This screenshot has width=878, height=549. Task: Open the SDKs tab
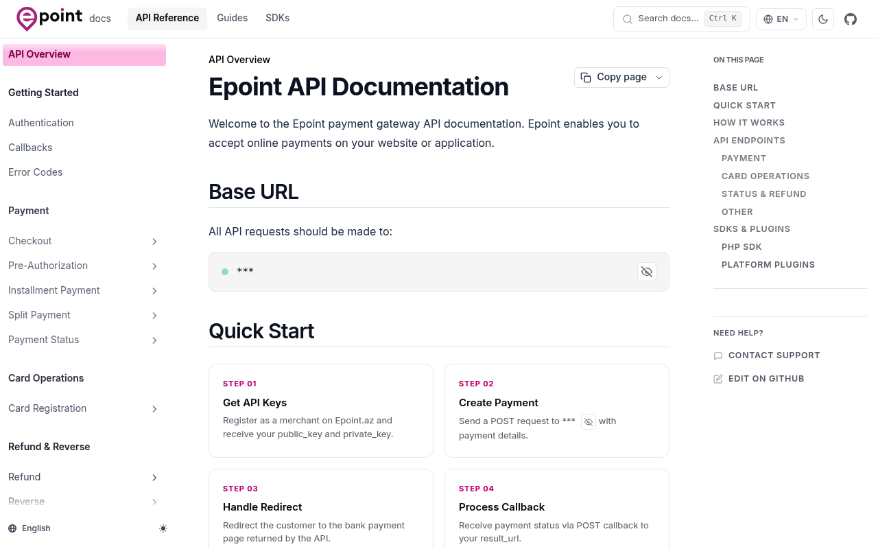278,19
